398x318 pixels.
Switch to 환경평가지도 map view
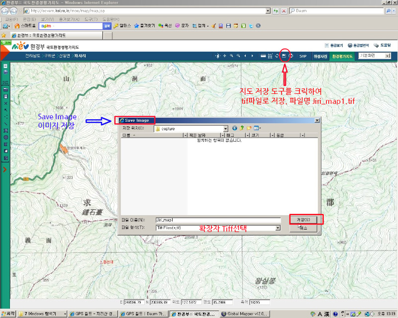342,56
